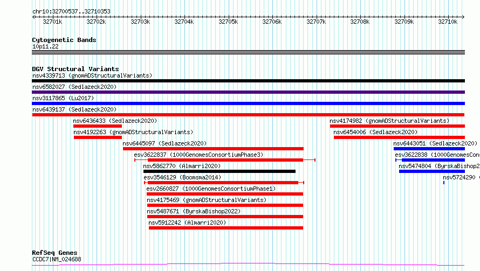This screenshot has height=271, width=480.
Task: Open the nsv6445097 (Sedlazeck2020) label
Action: tap(164, 143)
